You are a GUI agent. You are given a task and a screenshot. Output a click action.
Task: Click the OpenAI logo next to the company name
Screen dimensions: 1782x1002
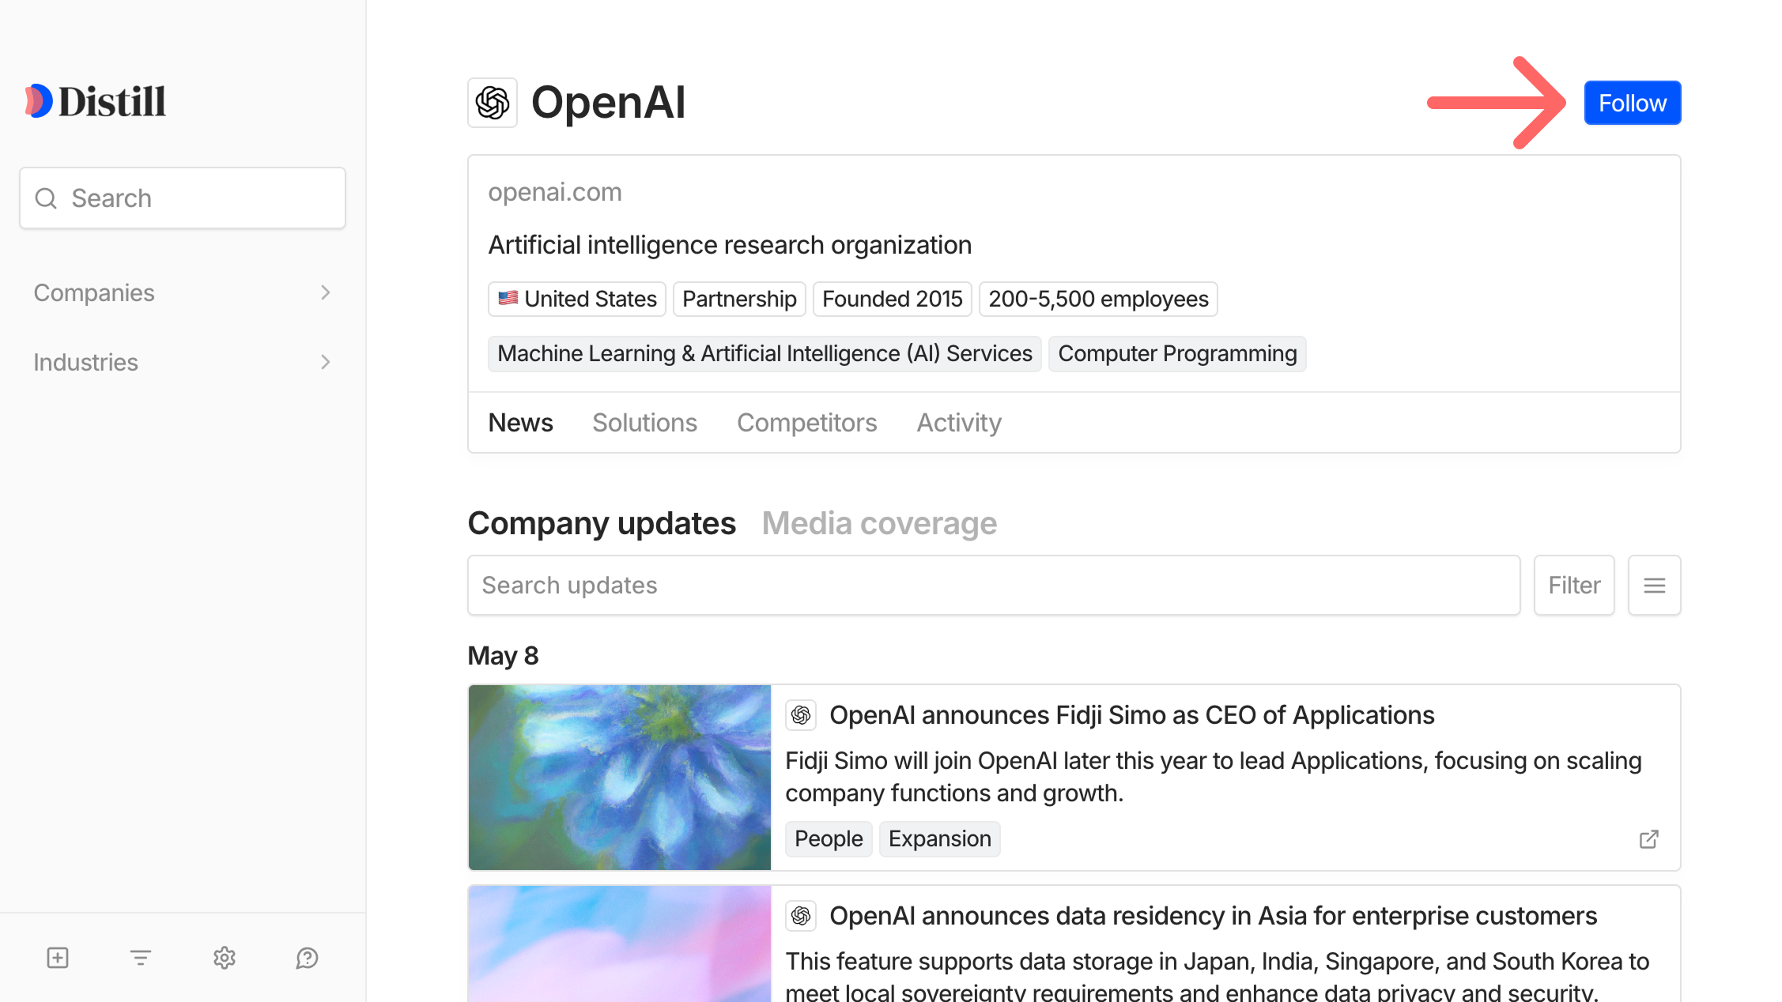492,102
